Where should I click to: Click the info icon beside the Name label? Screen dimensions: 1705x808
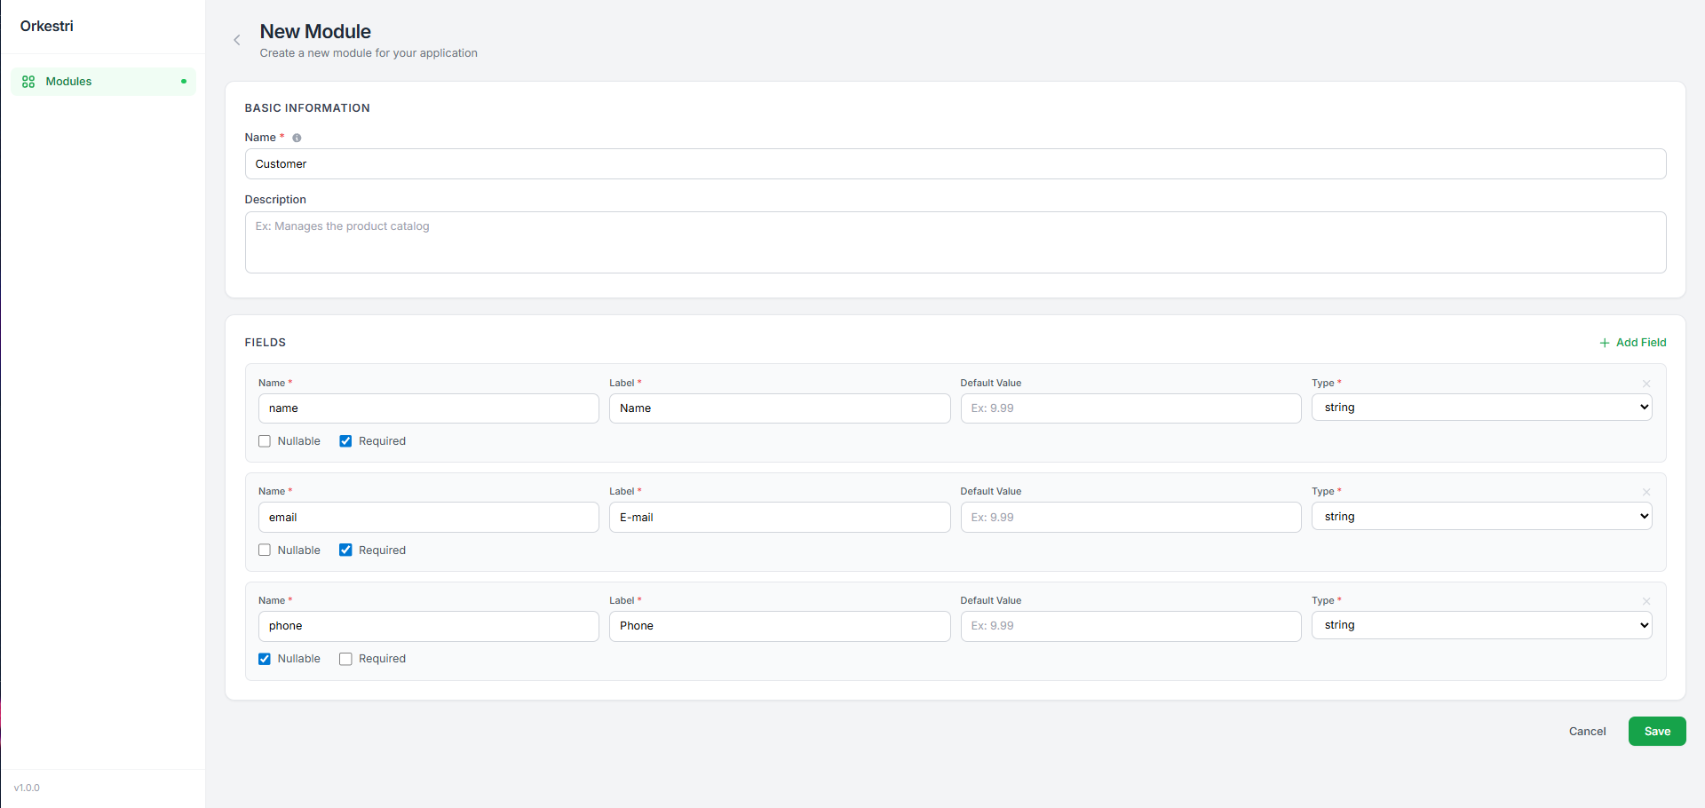coord(297,138)
